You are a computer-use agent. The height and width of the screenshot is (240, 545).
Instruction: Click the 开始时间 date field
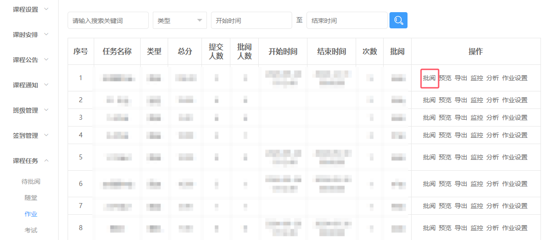[251, 20]
